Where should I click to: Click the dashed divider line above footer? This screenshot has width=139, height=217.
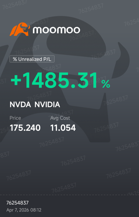click(x=69, y=195)
